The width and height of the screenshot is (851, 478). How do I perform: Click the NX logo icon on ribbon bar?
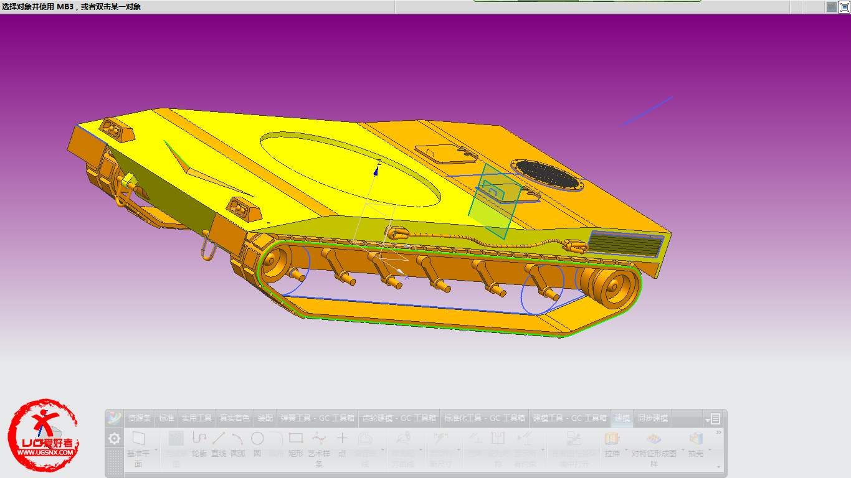pos(114,418)
